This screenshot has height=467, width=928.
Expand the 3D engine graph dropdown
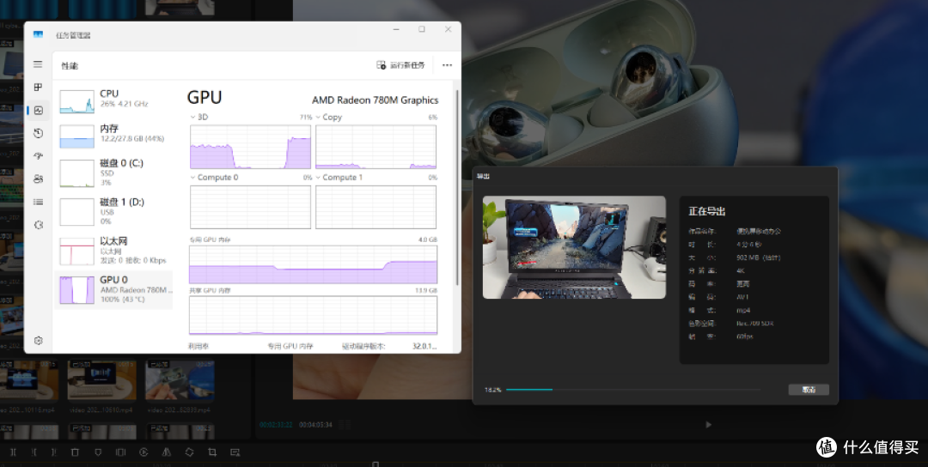coord(193,117)
